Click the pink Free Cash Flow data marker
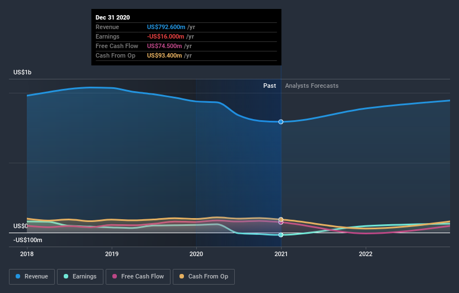The width and height of the screenshot is (459, 293). (x=281, y=223)
